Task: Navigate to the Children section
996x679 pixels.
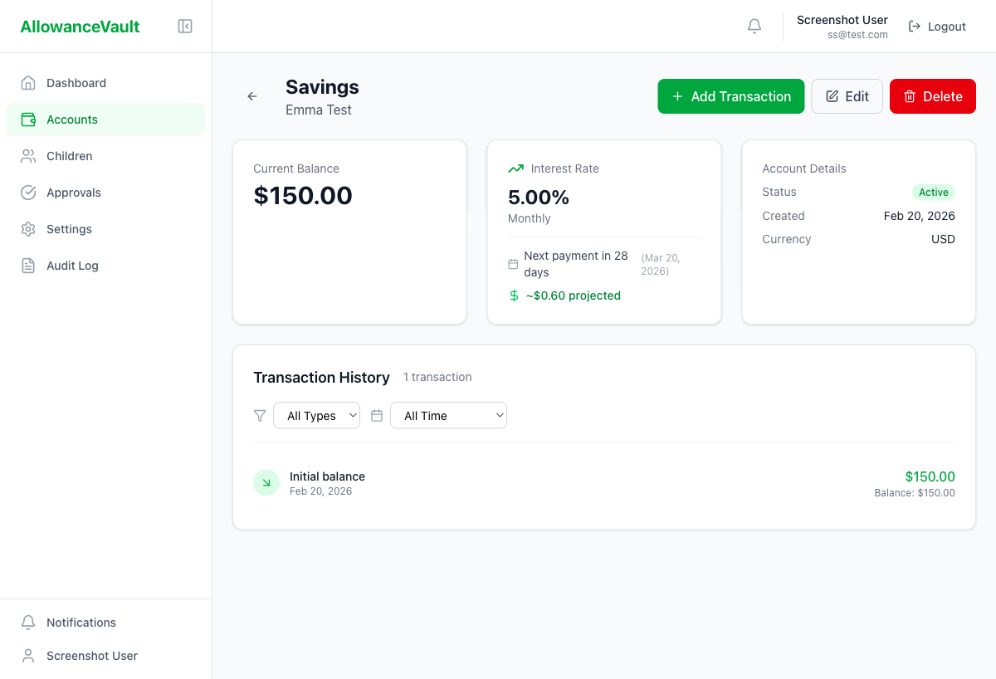Action: 69,156
